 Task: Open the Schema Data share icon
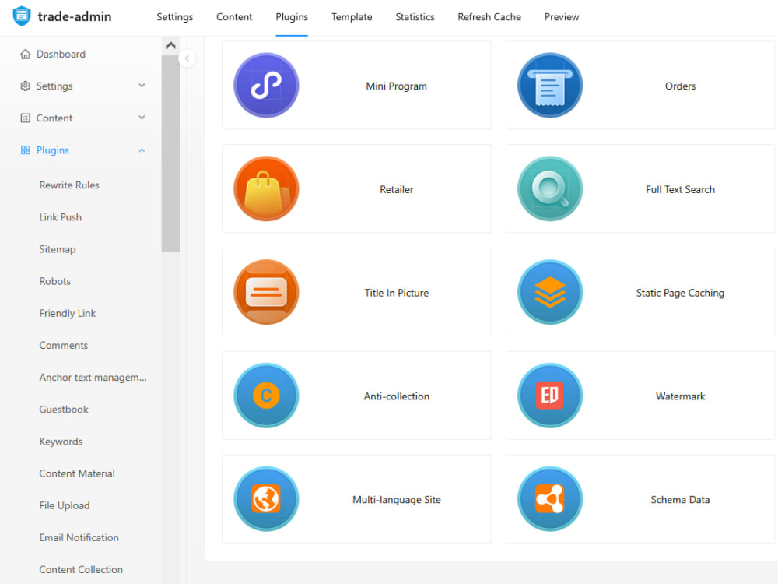pos(550,498)
